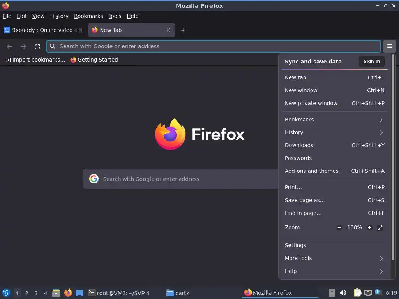Click Firefox icon in the title bar corner
399x299 pixels.
[x=5, y=5]
